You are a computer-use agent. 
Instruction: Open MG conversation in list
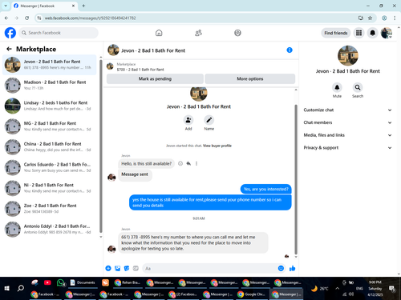50,126
